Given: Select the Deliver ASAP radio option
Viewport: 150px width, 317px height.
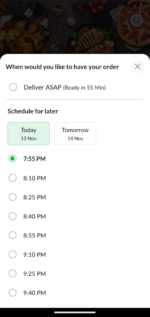Looking at the screenshot, I should click(x=13, y=87).
